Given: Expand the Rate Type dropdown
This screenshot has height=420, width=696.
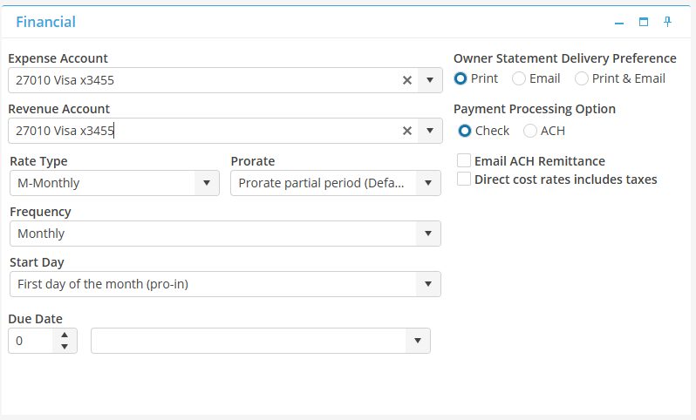Looking at the screenshot, I should coord(207,183).
